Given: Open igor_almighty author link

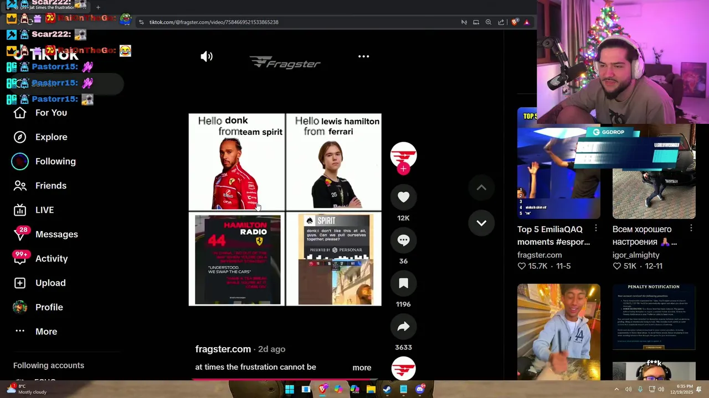Looking at the screenshot, I should (636, 255).
